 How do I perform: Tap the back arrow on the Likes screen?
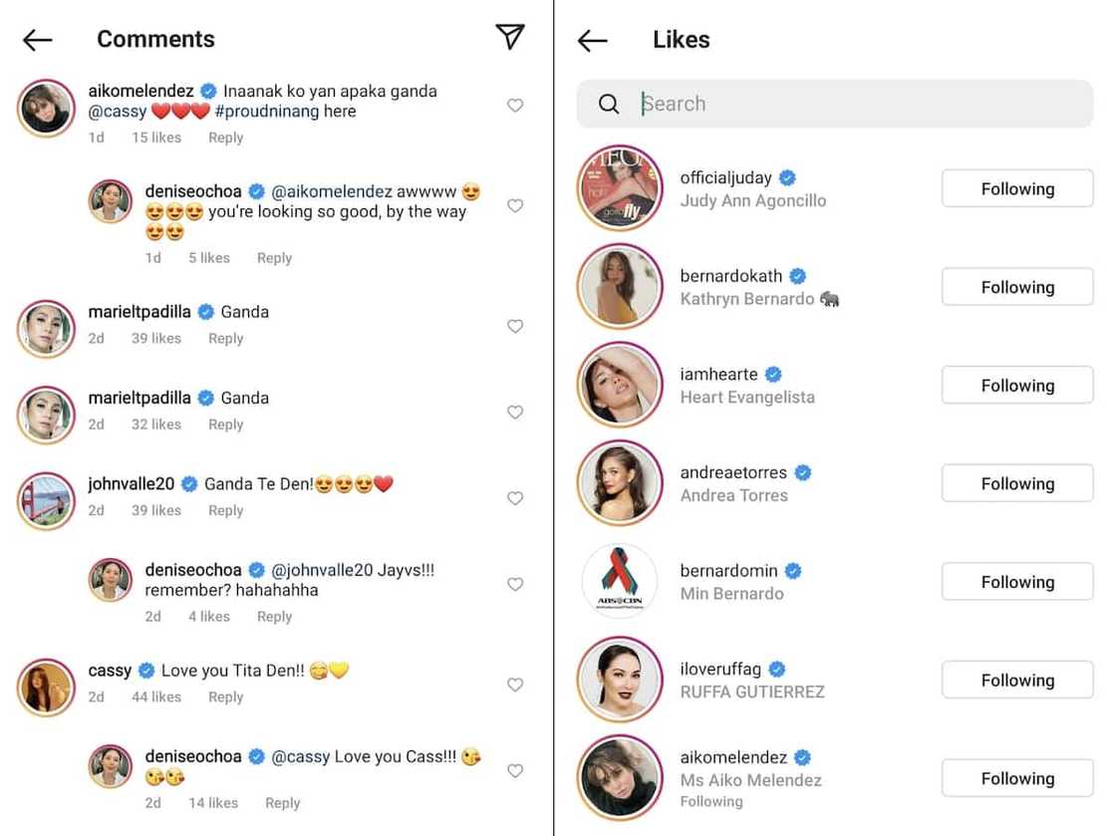pos(592,40)
